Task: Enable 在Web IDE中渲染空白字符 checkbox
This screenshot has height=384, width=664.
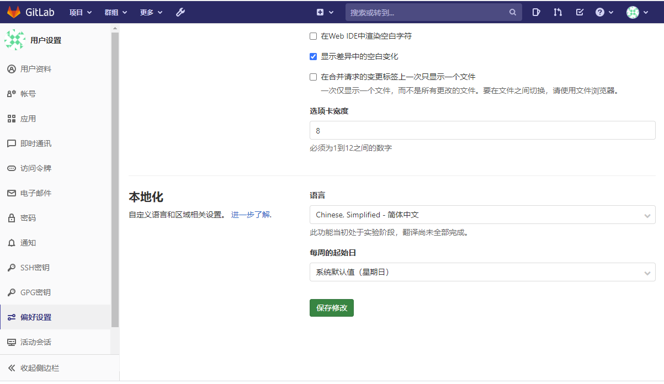Action: coord(313,36)
